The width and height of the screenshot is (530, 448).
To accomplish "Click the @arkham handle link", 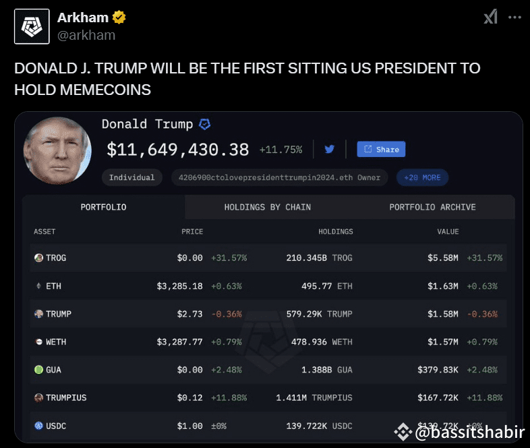I will (x=86, y=35).
